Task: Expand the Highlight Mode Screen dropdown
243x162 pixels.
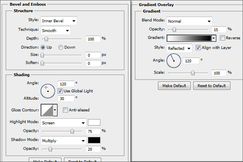Action: click(64, 122)
